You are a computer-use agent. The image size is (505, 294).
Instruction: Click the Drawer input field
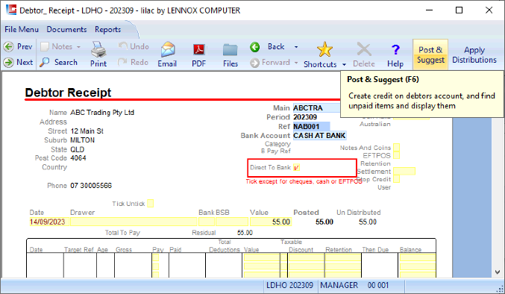point(134,222)
